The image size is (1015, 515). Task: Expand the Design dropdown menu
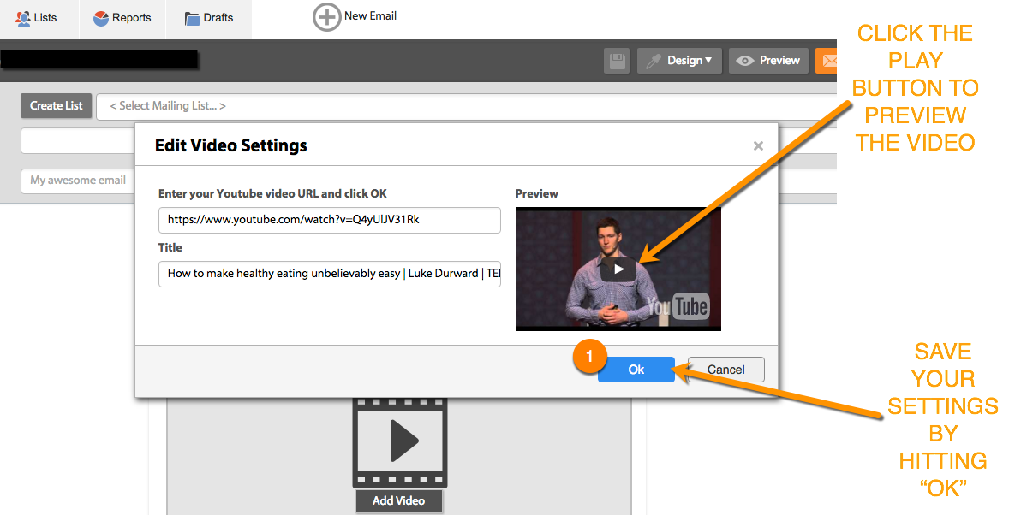679,61
